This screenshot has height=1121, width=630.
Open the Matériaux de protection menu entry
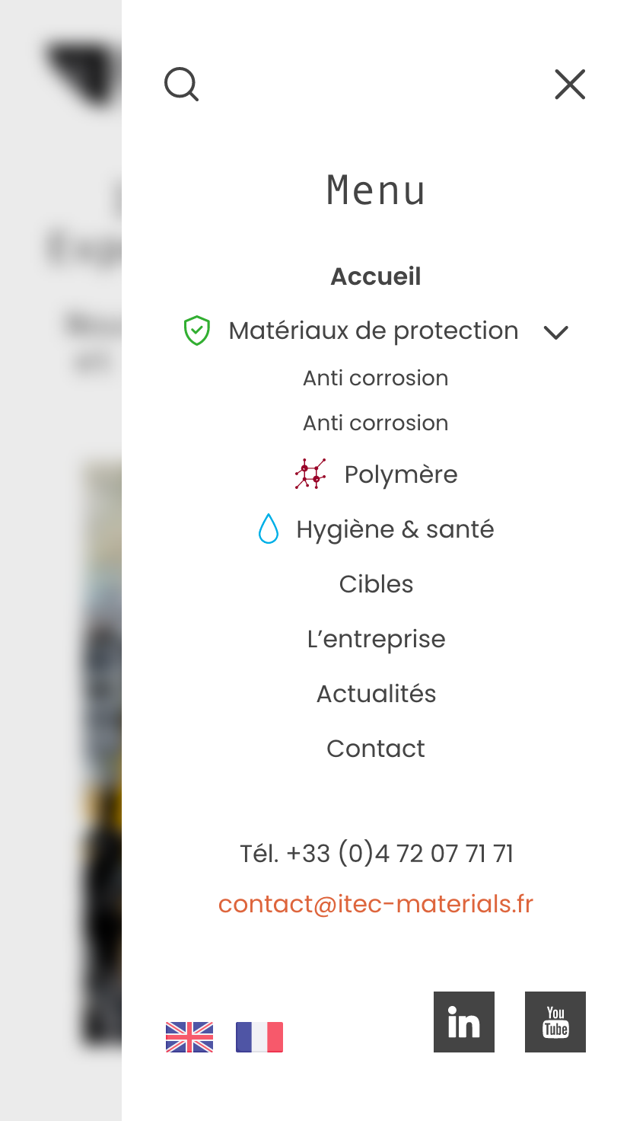(x=374, y=331)
